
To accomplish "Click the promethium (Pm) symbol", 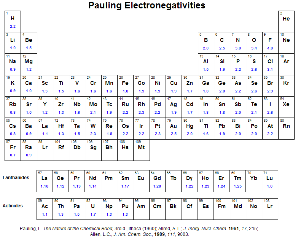I will click(x=108, y=178).
